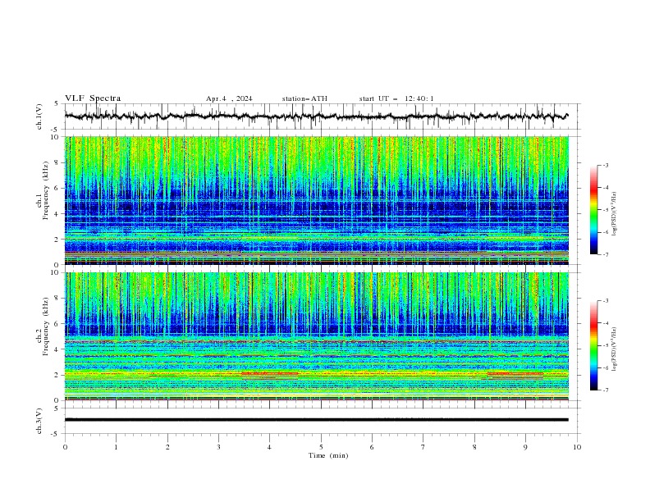Click the upper colorbar "log(PSD)(V²/Hz)" label
Image resolution: width=650 pixels, height=502 pixels.
click(x=615, y=214)
